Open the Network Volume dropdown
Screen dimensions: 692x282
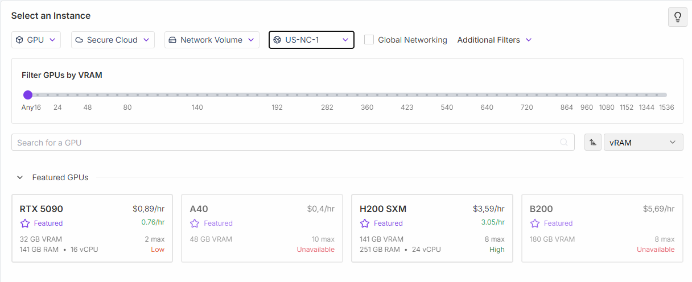coord(212,40)
